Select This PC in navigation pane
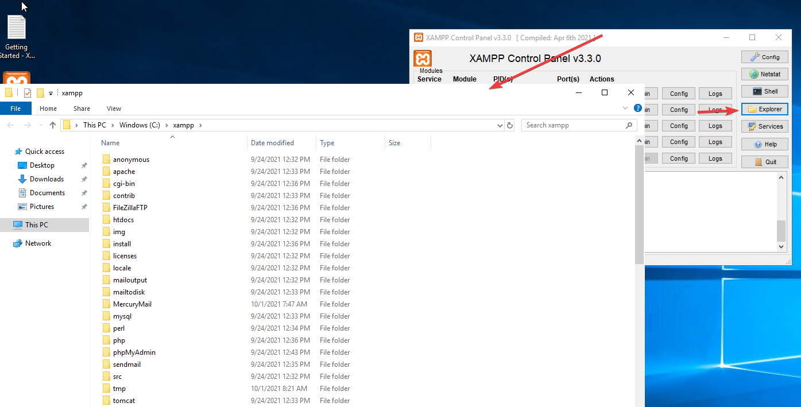The height and width of the screenshot is (407, 801). [x=37, y=225]
